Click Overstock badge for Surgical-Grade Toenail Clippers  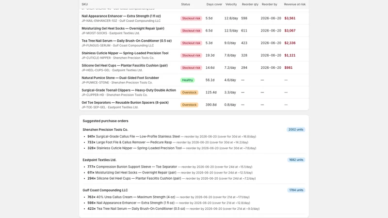(189, 93)
